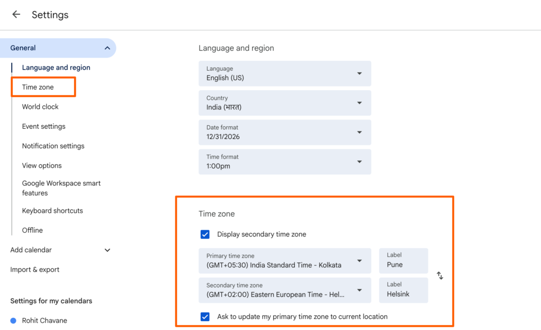Open the Language dropdown
The width and height of the screenshot is (541, 330).
(x=285, y=73)
